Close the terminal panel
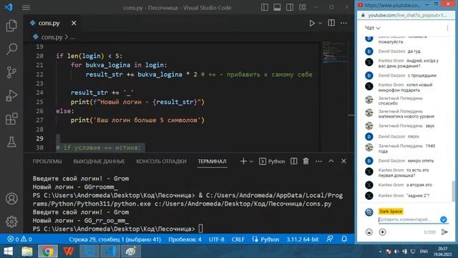The image size is (458, 258). tap(343, 161)
